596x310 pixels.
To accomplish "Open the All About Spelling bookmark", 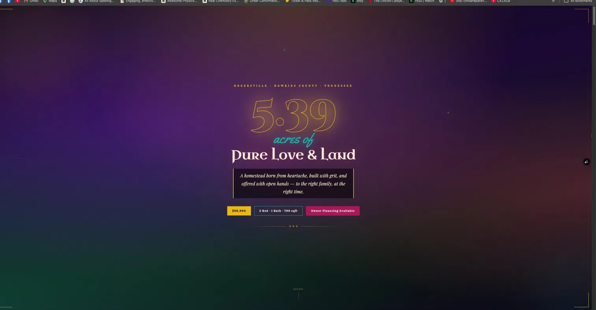I will [96, 1].
